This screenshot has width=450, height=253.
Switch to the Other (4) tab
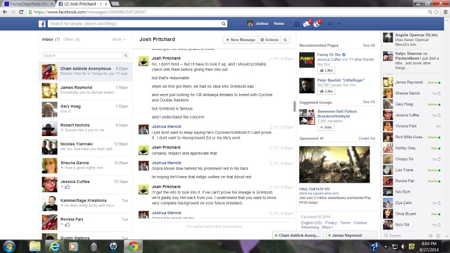pyautogui.click(x=72, y=39)
